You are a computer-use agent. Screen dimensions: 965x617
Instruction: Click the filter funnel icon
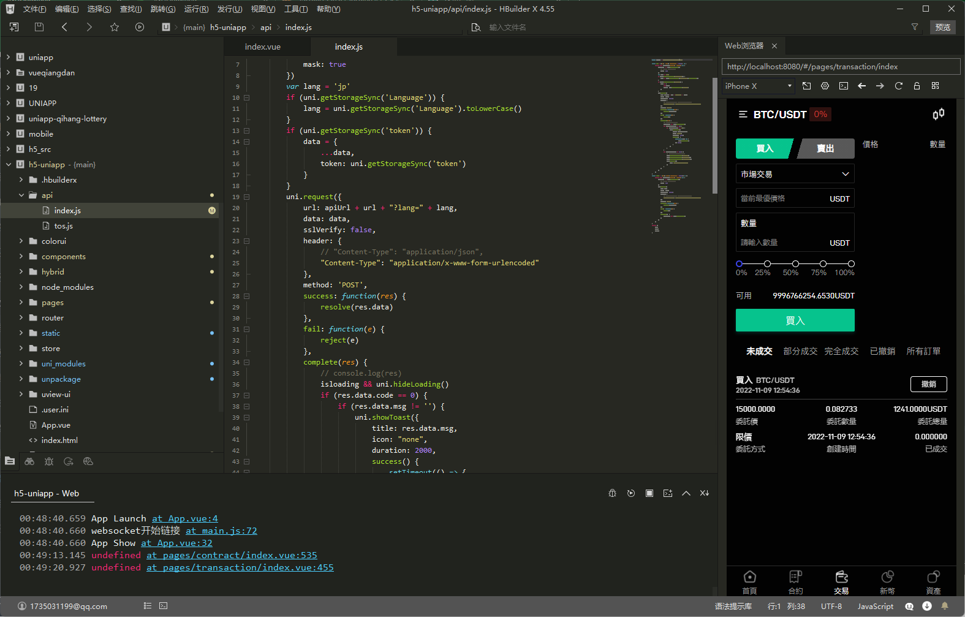click(915, 27)
